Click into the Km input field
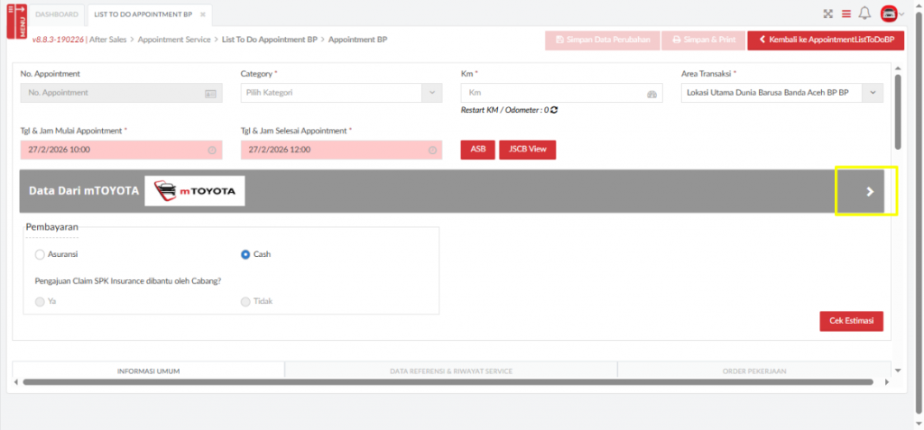This screenshot has width=924, height=430. click(x=550, y=93)
